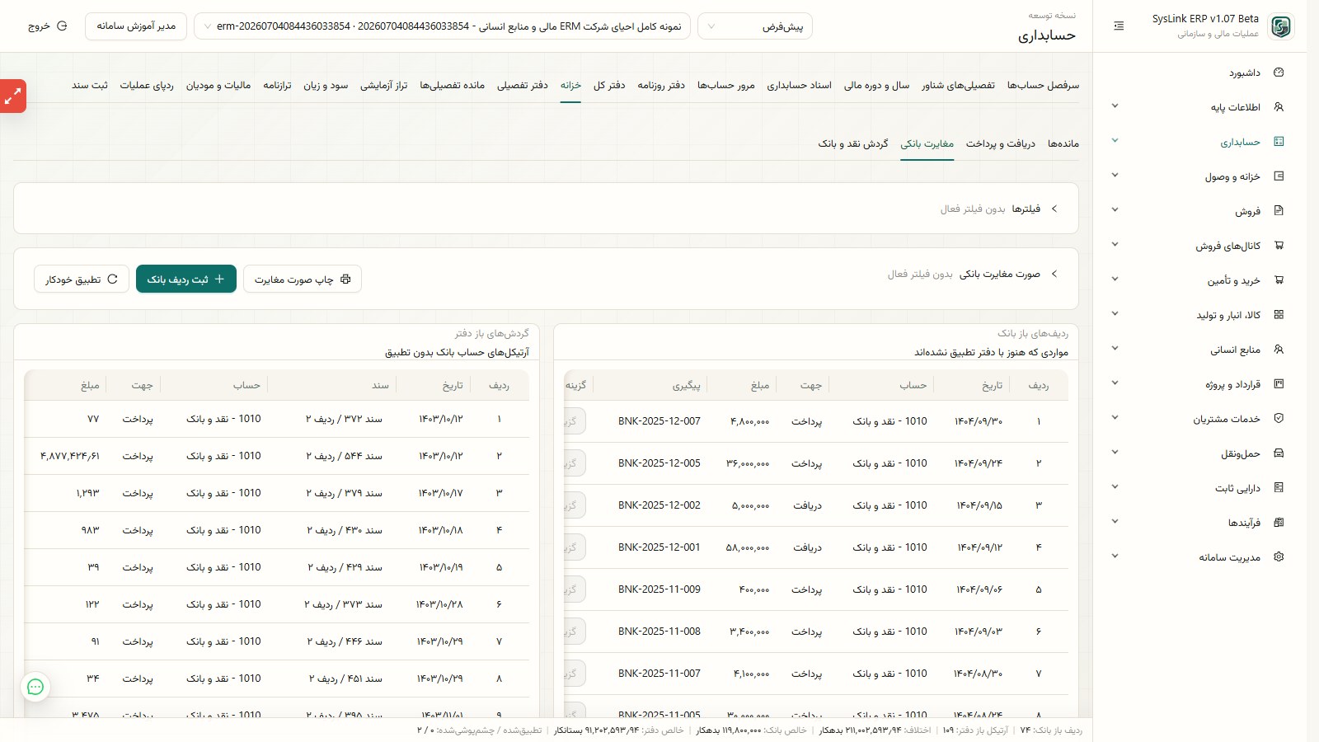Click حمل‌ونقل transport icon in sidebar
The width and height of the screenshot is (1319, 742).
pyautogui.click(x=1279, y=453)
